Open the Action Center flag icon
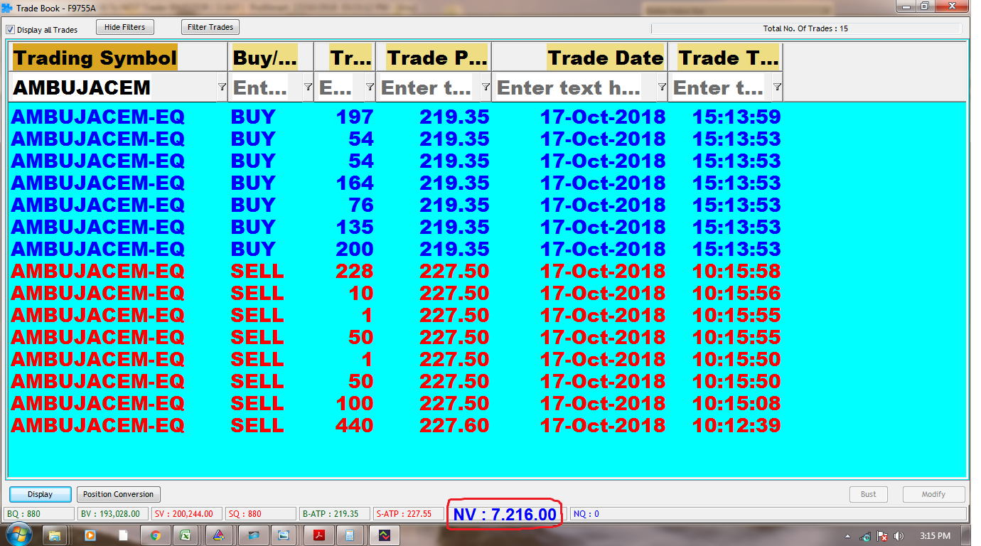 point(882,536)
